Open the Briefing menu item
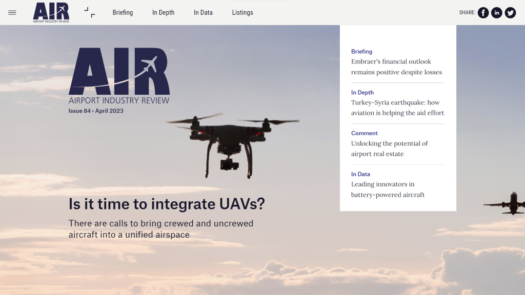This screenshot has height=295, width=525. click(123, 13)
